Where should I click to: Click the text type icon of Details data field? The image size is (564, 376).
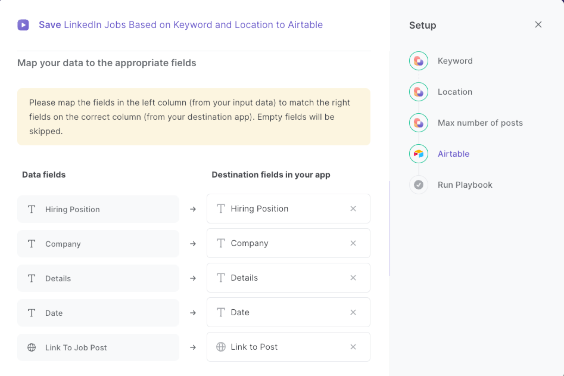pyautogui.click(x=32, y=279)
